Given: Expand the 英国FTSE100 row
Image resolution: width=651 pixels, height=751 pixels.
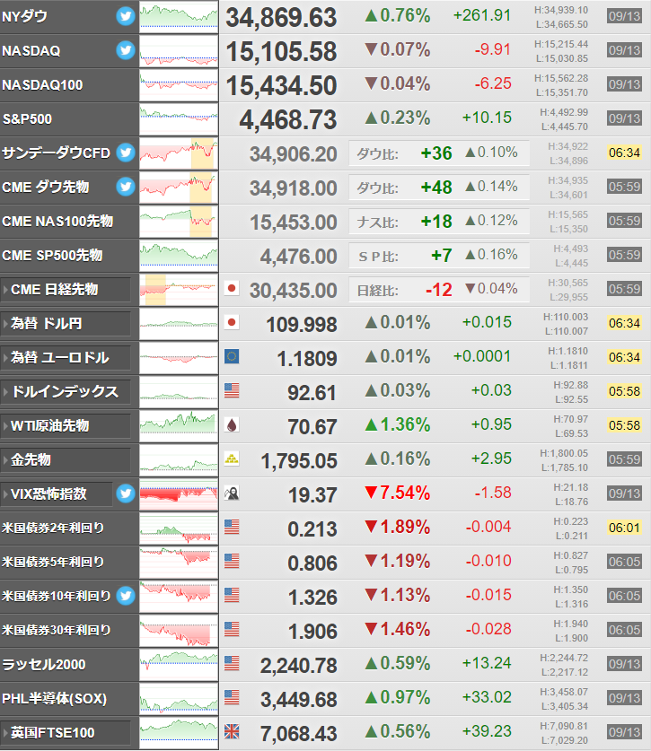Looking at the screenshot, I should [5, 733].
